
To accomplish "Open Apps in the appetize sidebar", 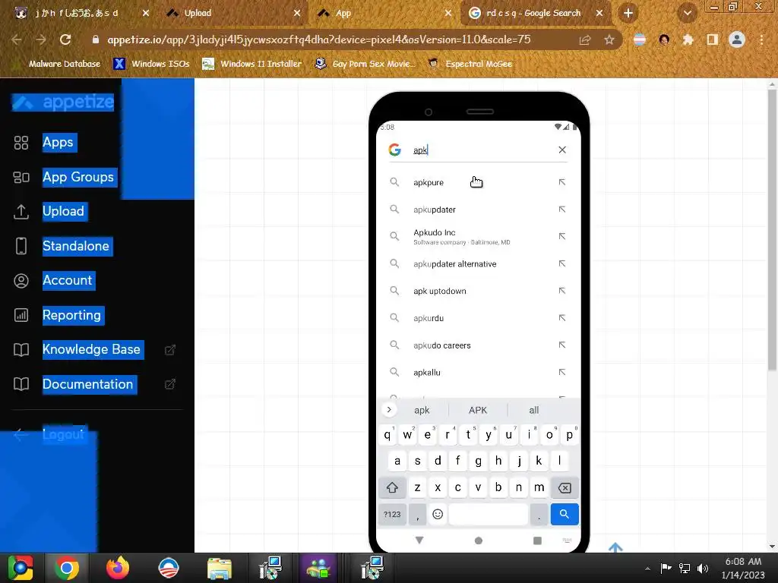I will [59, 142].
